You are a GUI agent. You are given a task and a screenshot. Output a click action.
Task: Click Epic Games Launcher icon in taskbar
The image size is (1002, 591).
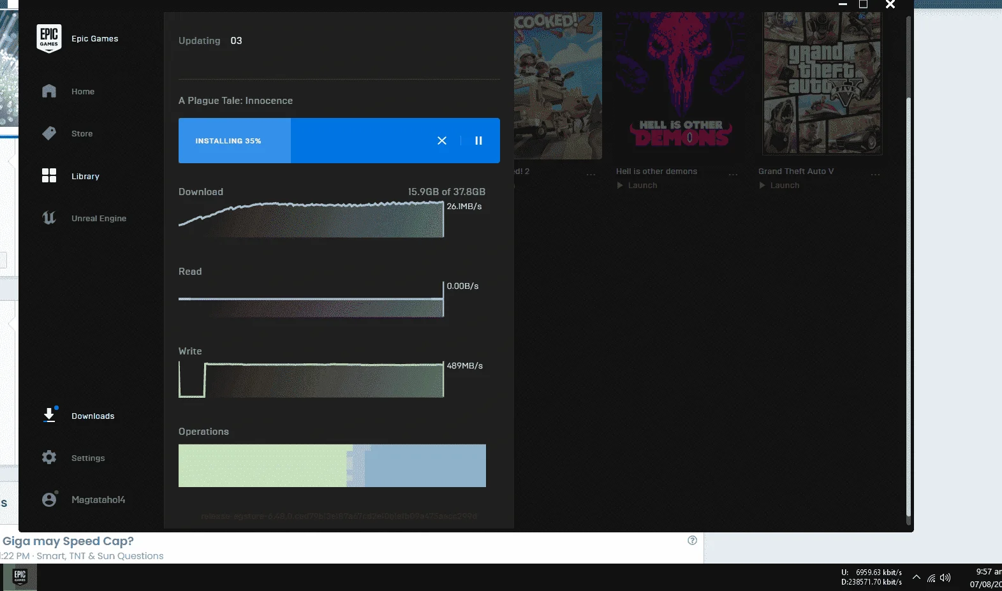20,578
